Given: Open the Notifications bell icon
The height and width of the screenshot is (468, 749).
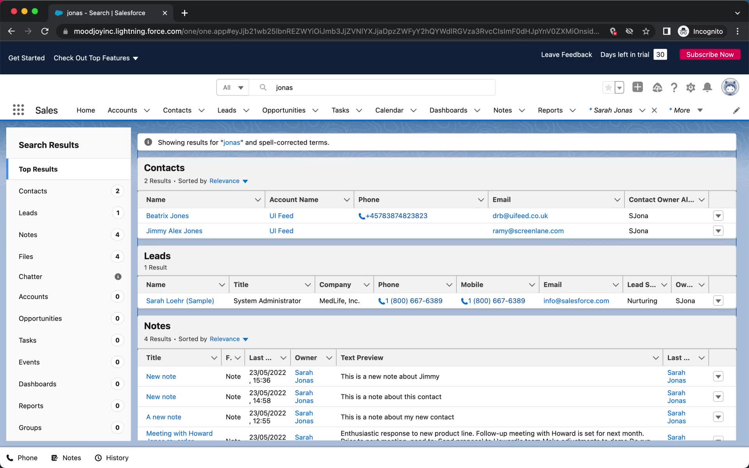Looking at the screenshot, I should tap(707, 87).
